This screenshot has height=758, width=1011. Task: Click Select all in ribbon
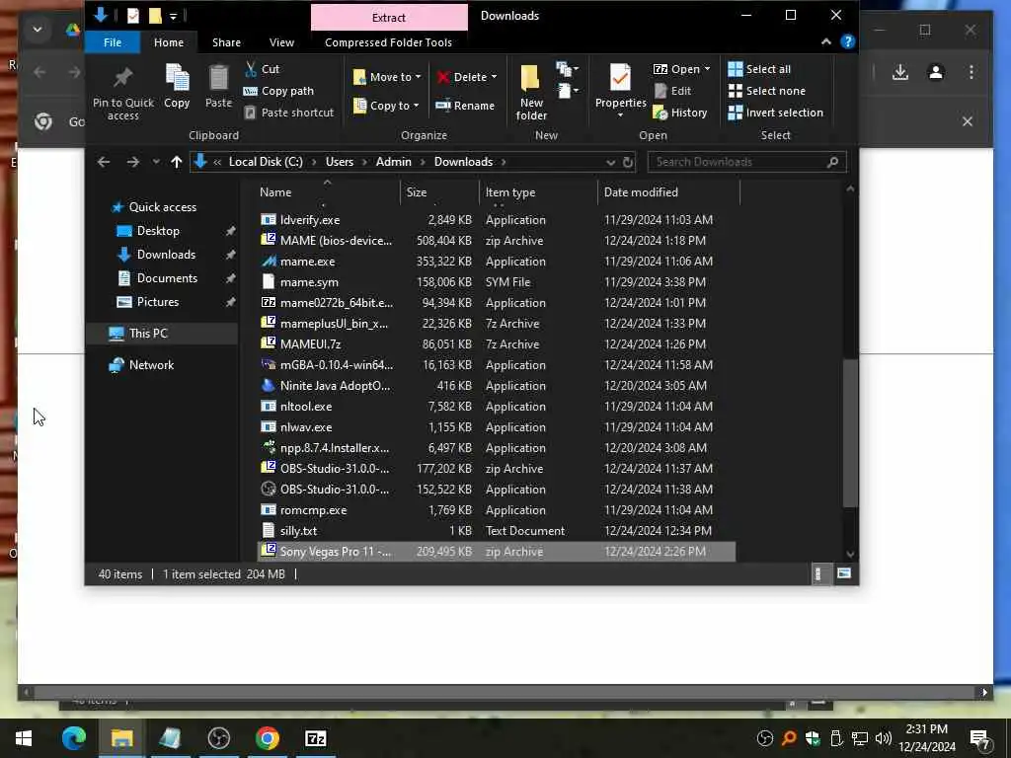[x=759, y=69]
